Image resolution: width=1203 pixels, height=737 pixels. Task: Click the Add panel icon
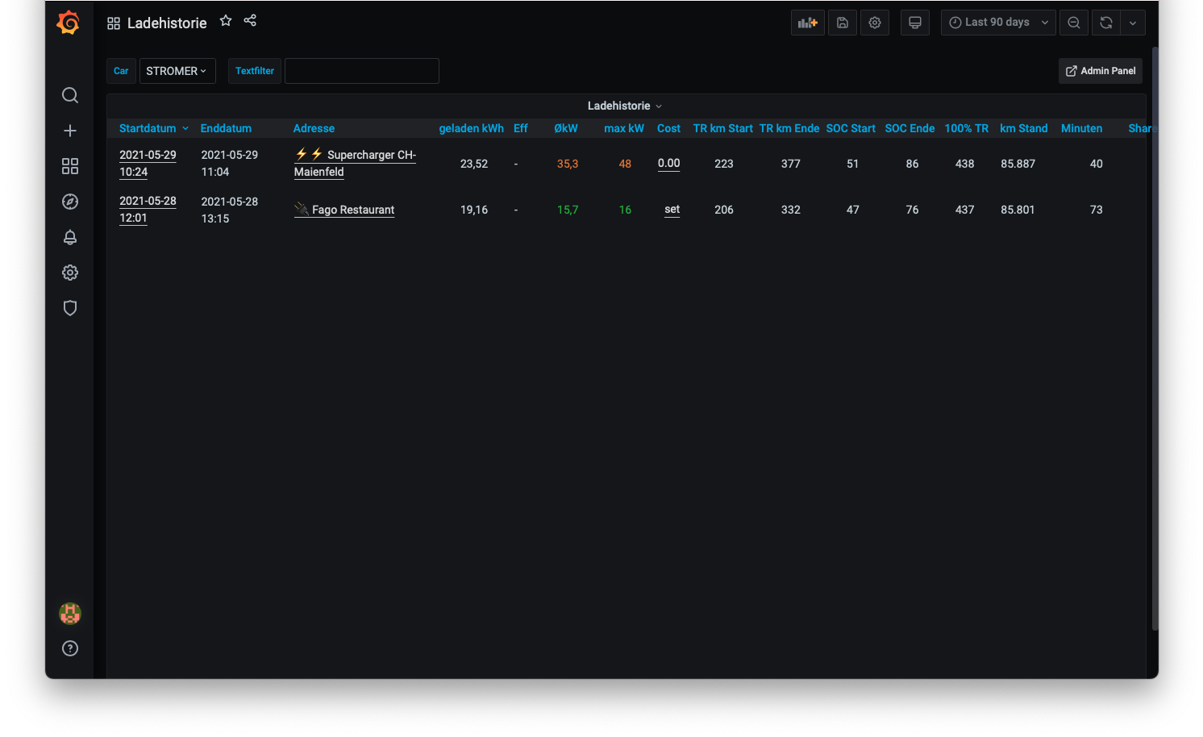pyautogui.click(x=807, y=23)
